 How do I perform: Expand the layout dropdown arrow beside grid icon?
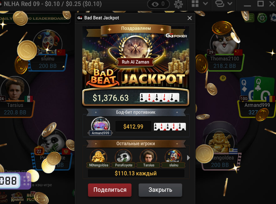[205, 4]
